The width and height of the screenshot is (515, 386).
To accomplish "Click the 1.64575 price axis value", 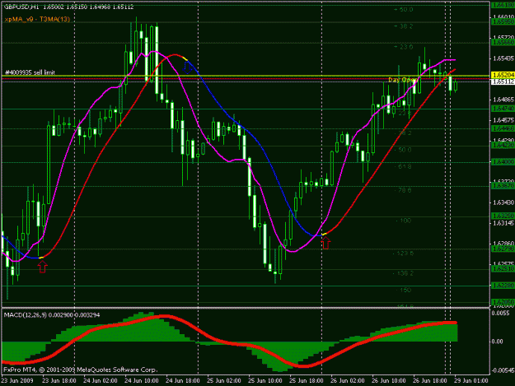I will (x=503, y=120).
